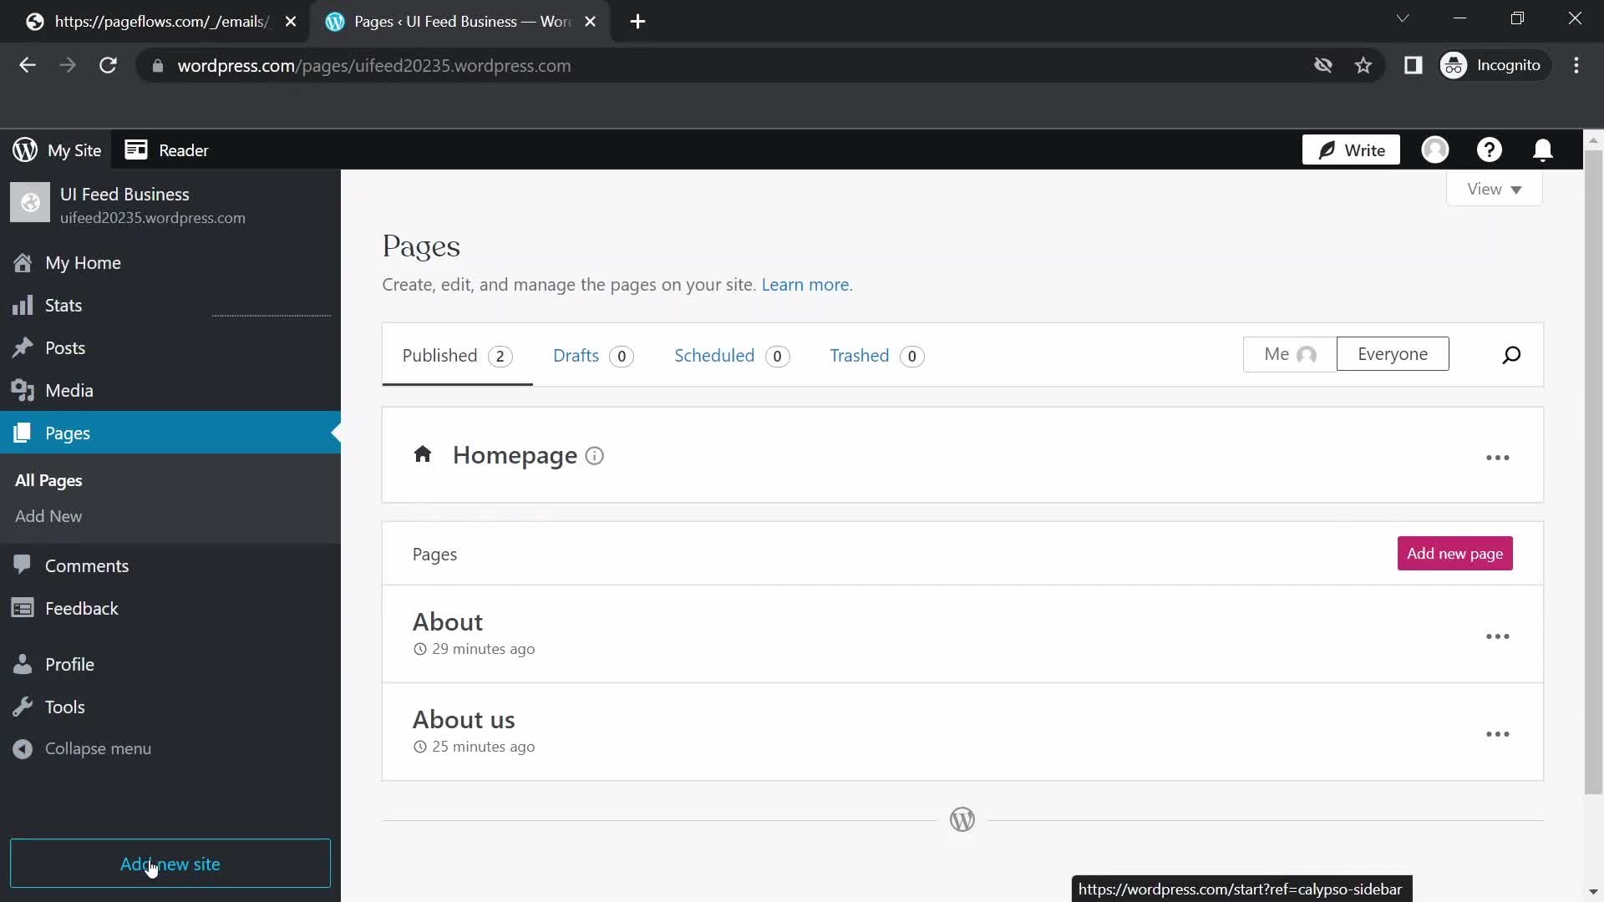The width and height of the screenshot is (1604, 902).
Task: Expand the three-dot menu for Homepage
Action: click(x=1498, y=456)
